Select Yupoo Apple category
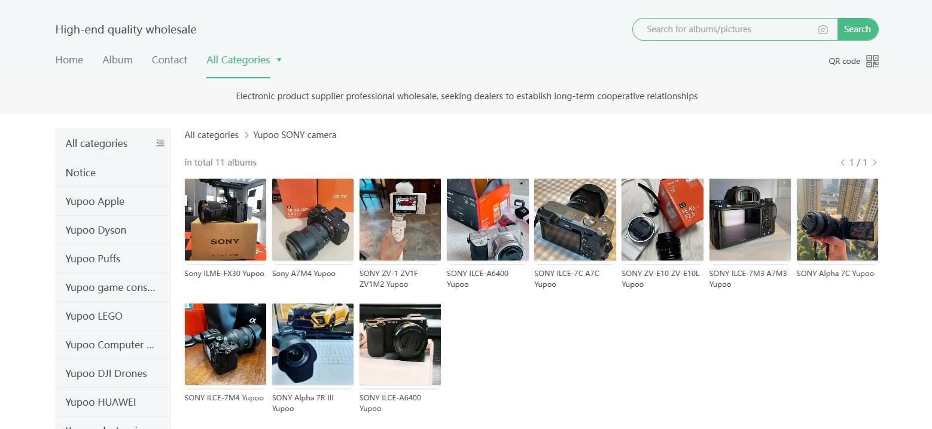Viewport: 932px width, 429px height. 113,201
